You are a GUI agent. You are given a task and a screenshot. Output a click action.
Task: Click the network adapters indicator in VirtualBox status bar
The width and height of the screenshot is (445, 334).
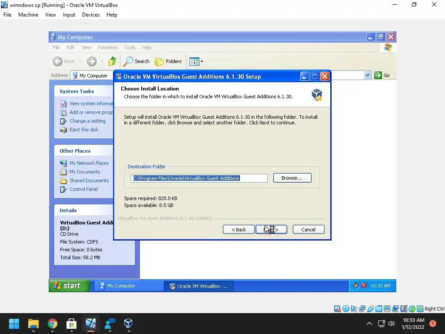pos(362,309)
